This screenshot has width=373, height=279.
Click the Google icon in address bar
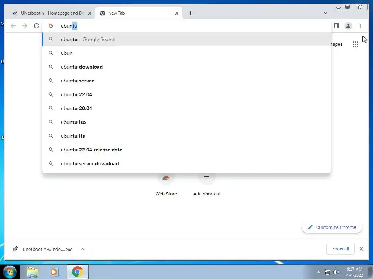[51, 26]
